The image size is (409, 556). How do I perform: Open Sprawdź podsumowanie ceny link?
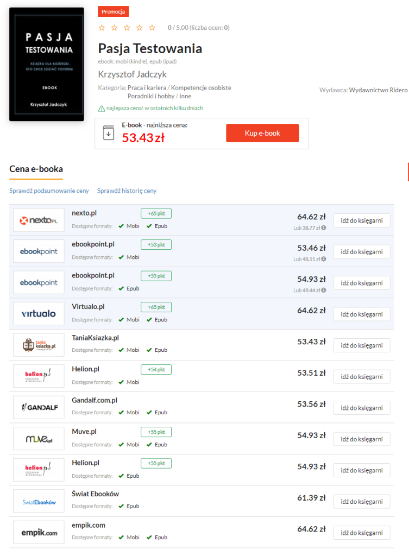click(49, 191)
